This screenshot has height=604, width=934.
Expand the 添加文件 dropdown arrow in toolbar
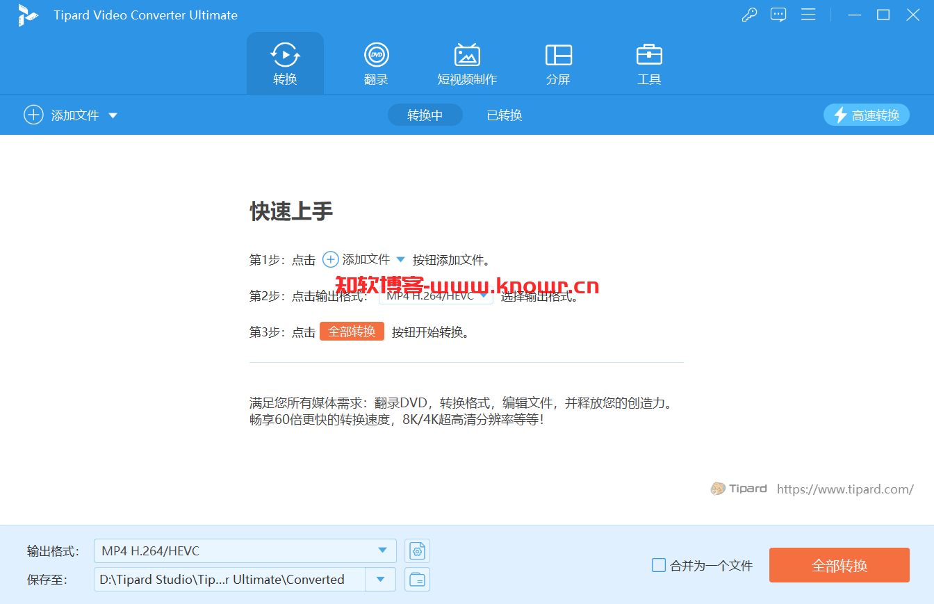[113, 115]
